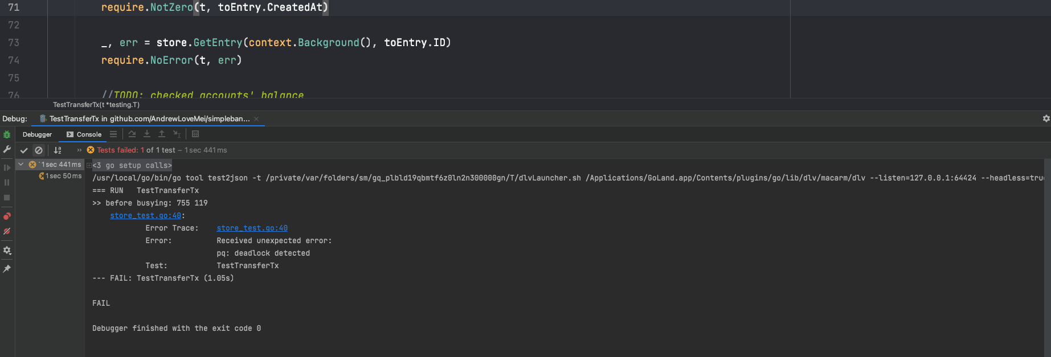Click line number 73 in the gutter
Screen dimensions: 1051x357
[14, 43]
